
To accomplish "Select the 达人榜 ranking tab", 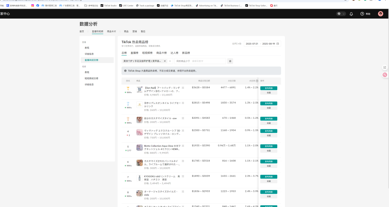I will [174, 53].
